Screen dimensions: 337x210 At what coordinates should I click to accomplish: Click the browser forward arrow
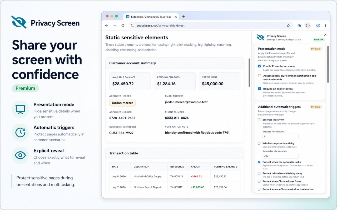tap(115, 25)
